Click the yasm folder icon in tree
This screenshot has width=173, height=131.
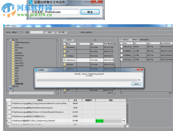click(x=13, y=79)
